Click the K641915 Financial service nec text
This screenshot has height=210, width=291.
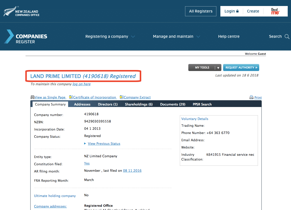[x=230, y=154]
